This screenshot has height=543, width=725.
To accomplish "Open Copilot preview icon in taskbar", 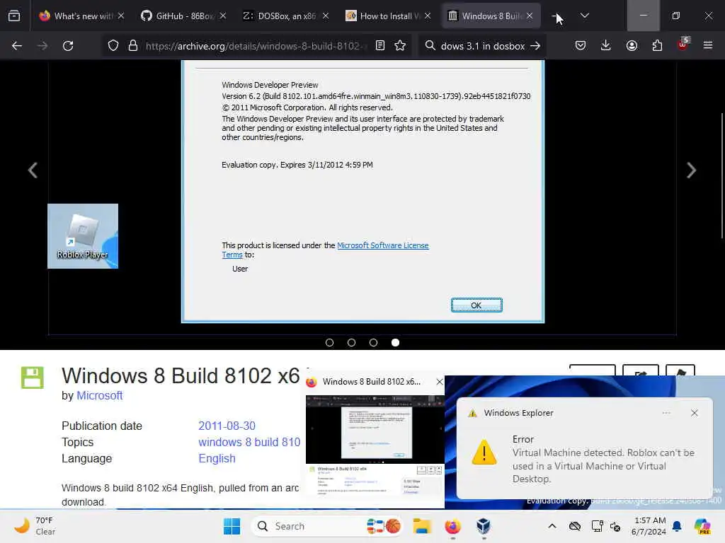I will point(702,526).
